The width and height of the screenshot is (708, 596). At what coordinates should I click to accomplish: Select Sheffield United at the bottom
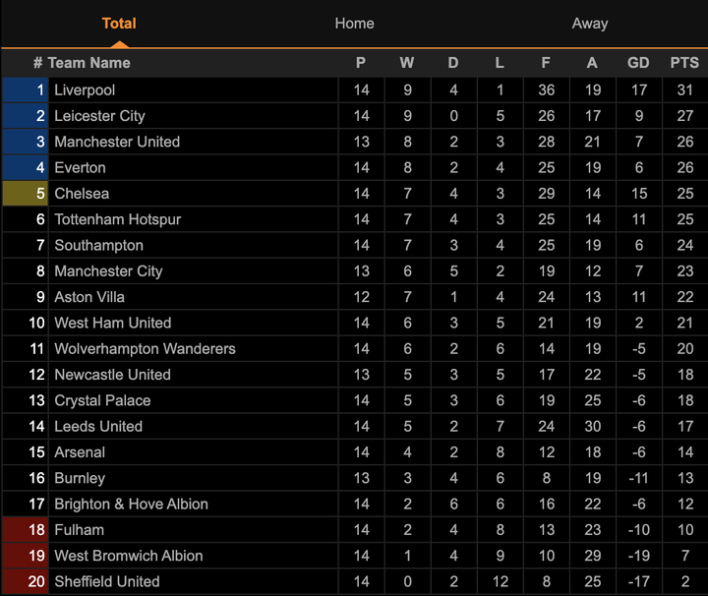point(106,581)
